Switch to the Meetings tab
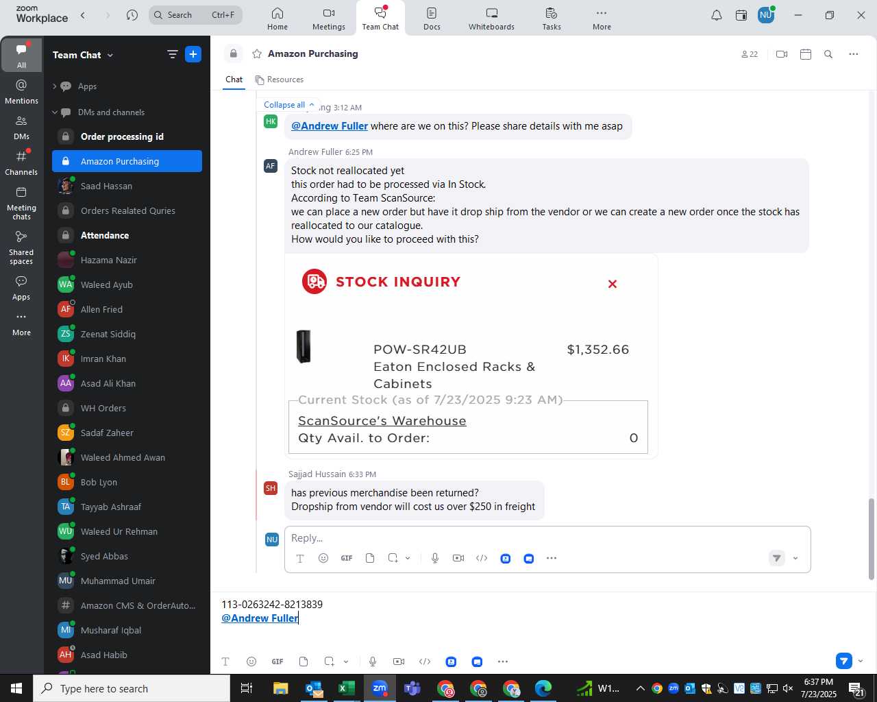Image resolution: width=877 pixels, height=702 pixels. pyautogui.click(x=329, y=19)
